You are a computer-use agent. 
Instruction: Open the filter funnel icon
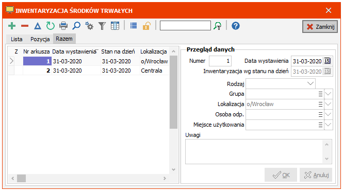coord(102,26)
